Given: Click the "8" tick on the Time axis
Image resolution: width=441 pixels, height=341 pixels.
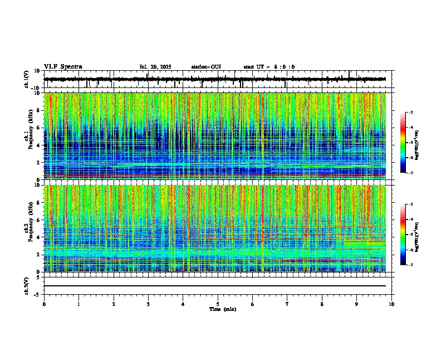Looking at the screenshot, I should point(322,304).
